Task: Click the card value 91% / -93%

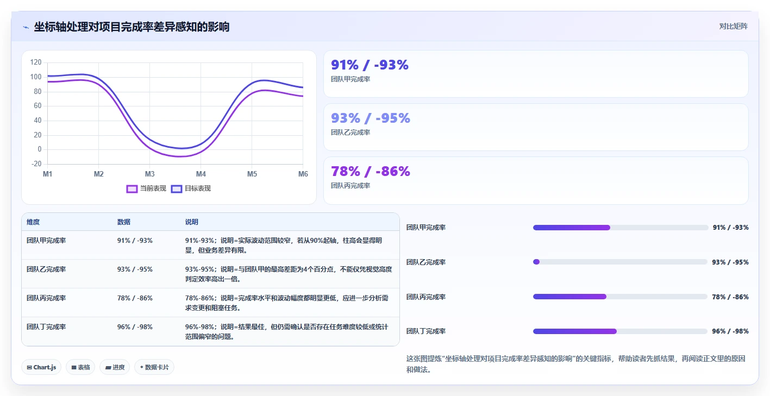Action: pyautogui.click(x=370, y=65)
